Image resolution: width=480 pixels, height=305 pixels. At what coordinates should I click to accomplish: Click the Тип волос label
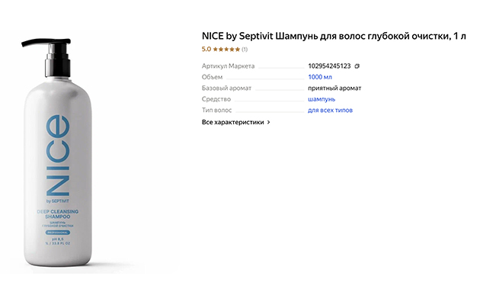click(x=216, y=110)
